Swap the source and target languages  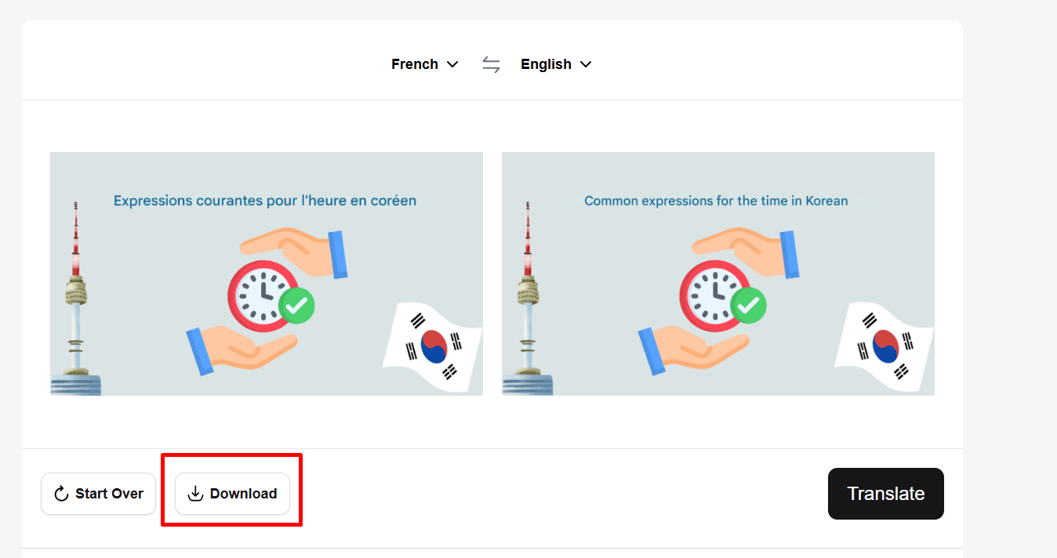point(491,64)
